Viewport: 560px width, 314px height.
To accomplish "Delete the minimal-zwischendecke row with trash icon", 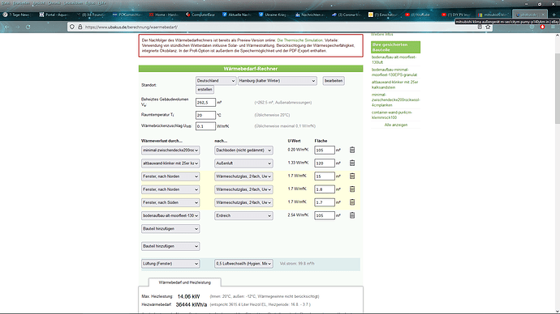I will 352,150.
